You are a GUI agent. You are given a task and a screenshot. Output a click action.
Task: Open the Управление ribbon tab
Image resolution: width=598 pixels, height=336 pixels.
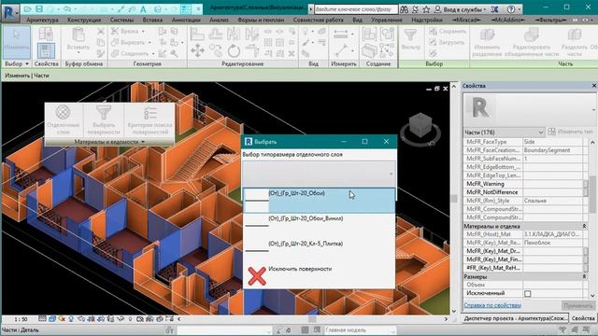tap(386, 20)
